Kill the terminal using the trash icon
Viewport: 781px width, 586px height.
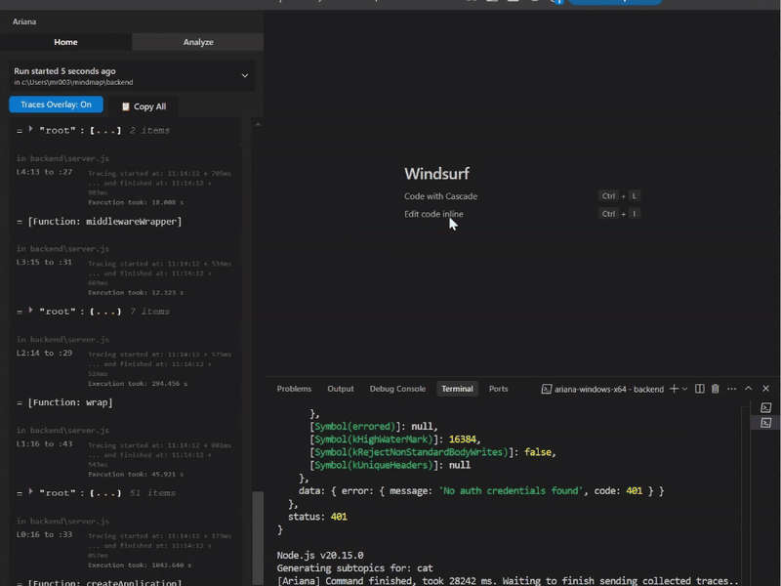(x=716, y=389)
